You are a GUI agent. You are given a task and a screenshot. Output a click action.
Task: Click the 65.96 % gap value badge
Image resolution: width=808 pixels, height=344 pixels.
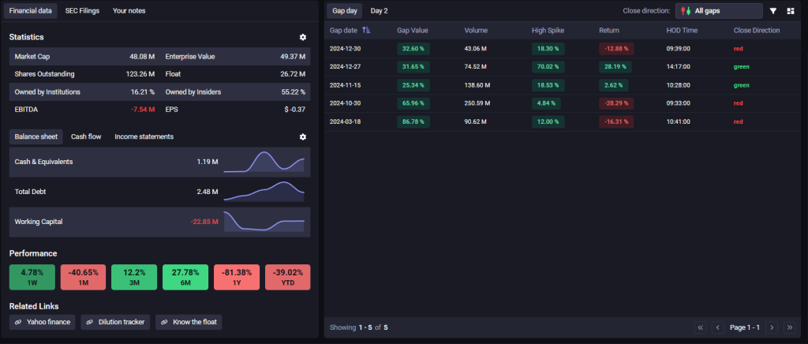click(413, 103)
